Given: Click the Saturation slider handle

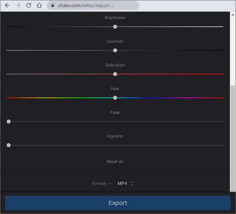Looking at the screenshot, I should click(115, 74).
